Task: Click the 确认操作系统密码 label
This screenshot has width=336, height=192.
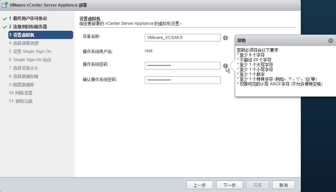Action: [x=100, y=79]
